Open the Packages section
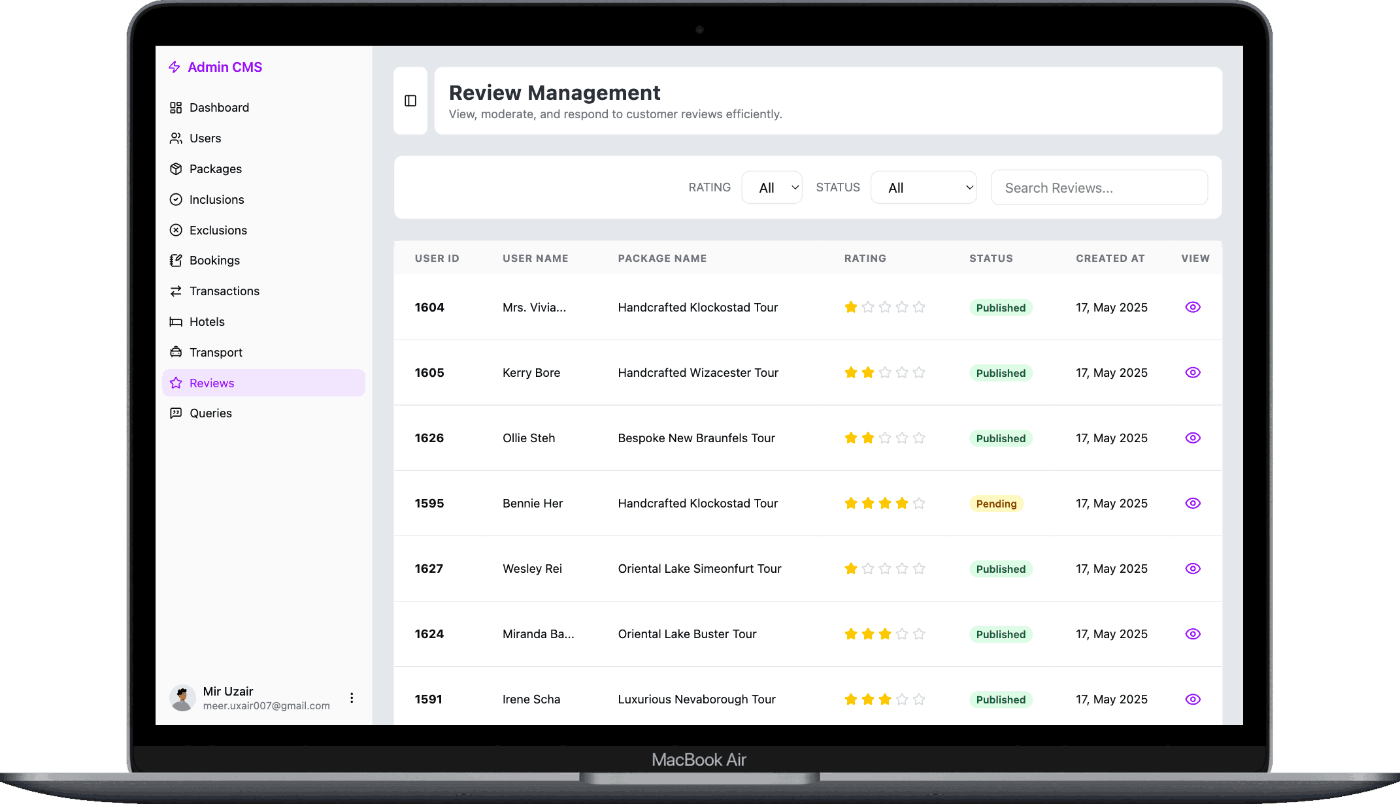The height and width of the screenshot is (804, 1400). 214,169
